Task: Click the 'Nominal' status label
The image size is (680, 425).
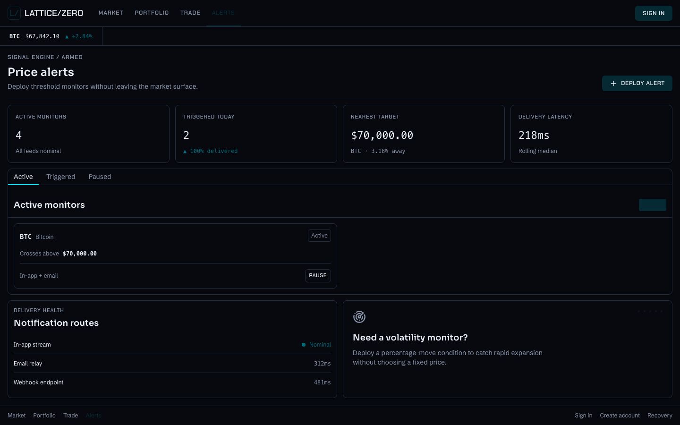Action: pyautogui.click(x=320, y=345)
